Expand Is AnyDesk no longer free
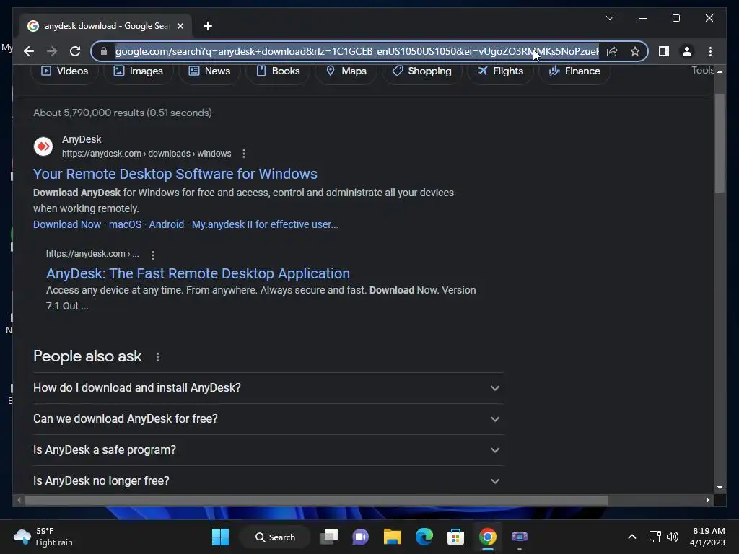 click(x=268, y=481)
